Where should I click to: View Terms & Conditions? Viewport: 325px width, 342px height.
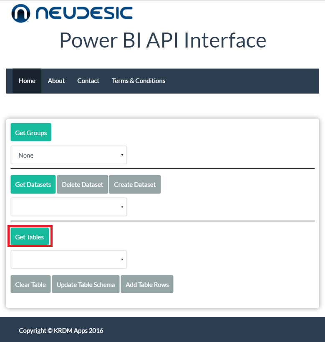139,81
